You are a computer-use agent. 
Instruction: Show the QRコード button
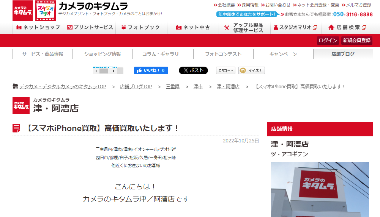225,70
